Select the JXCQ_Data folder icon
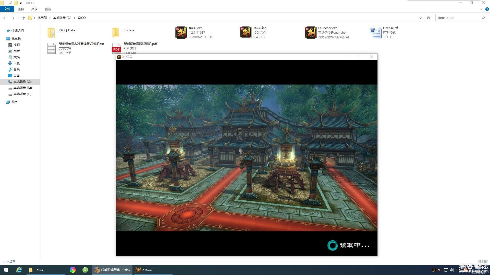Viewport: 490px width, 275px height. pyautogui.click(x=51, y=33)
